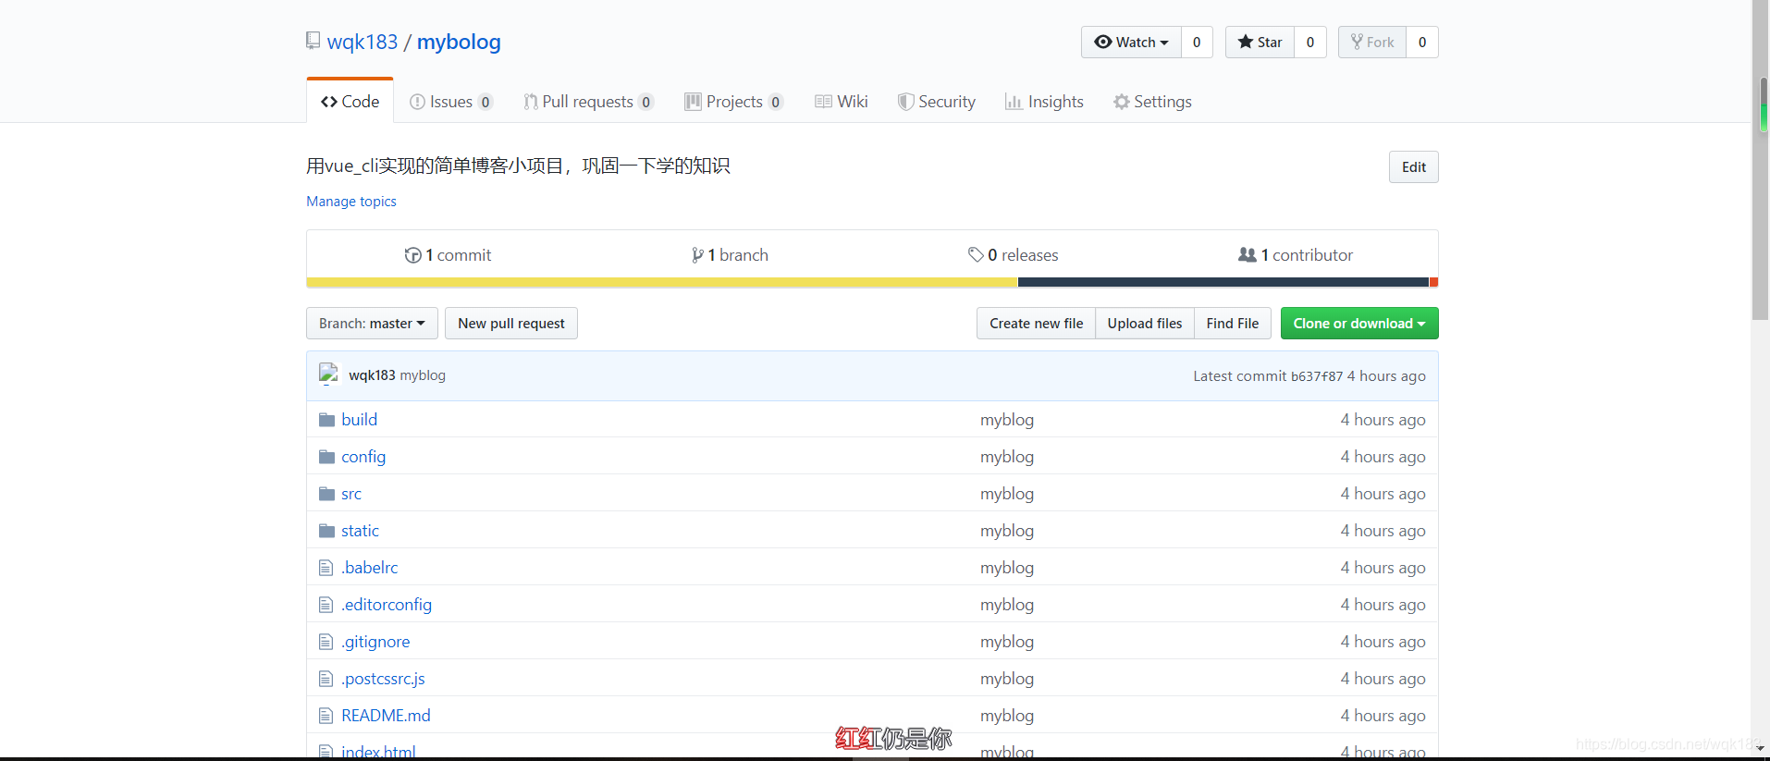Switch to the Code tab
This screenshot has height=761, width=1770.
point(350,102)
